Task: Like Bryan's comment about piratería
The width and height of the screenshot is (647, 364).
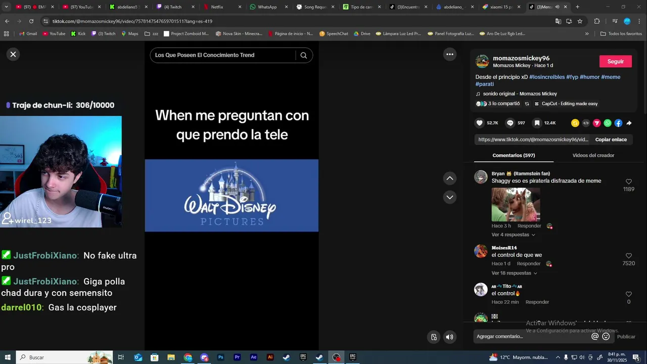Action: [x=629, y=181]
